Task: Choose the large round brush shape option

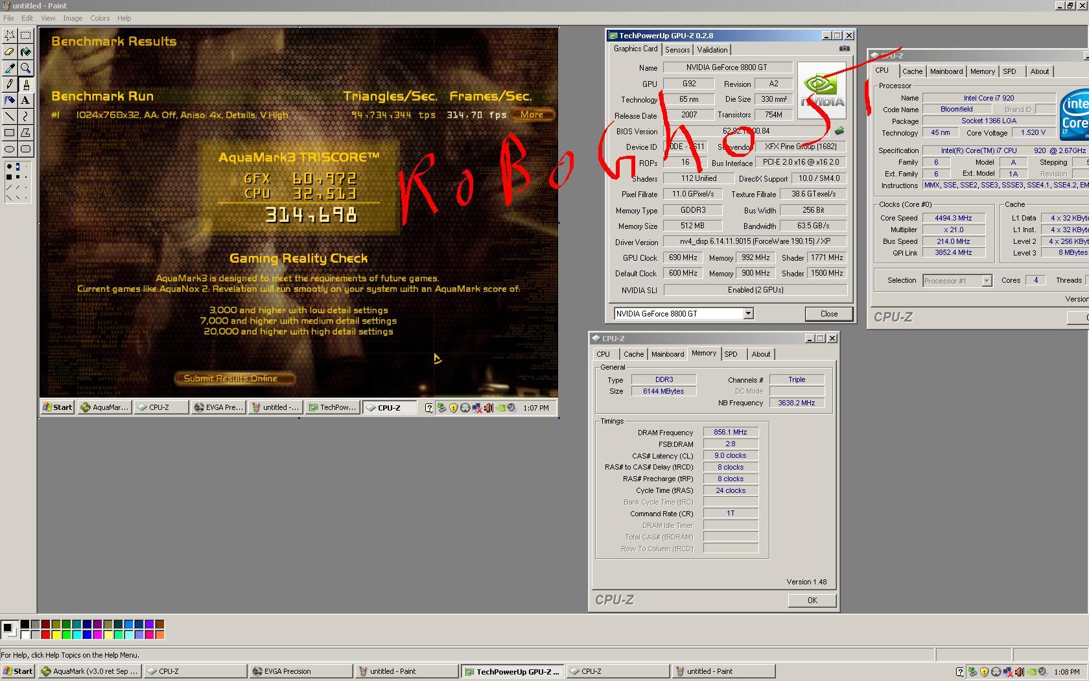Action: click(x=9, y=167)
